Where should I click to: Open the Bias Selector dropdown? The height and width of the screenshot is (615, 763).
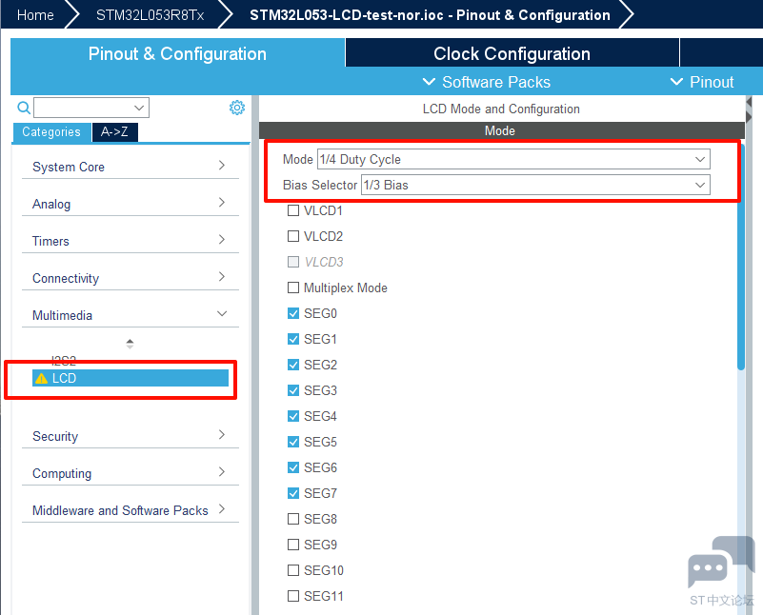pos(535,186)
